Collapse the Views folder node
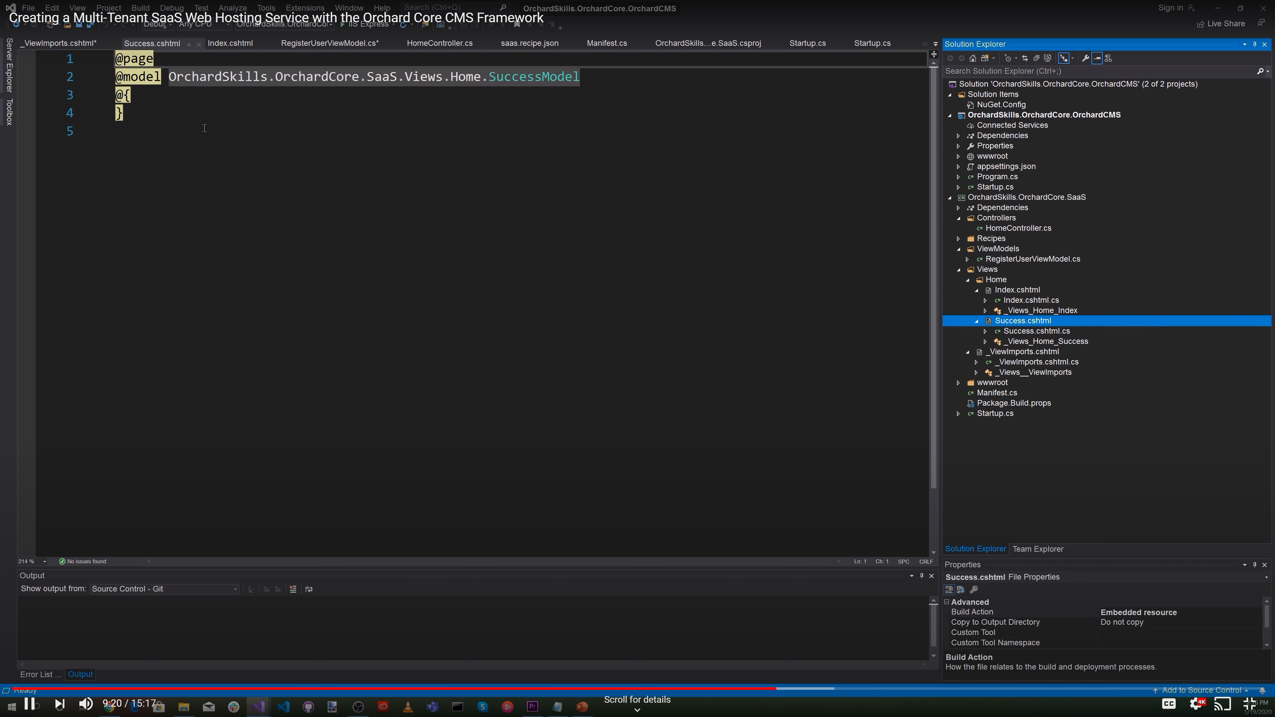Viewport: 1275px width, 717px height. click(959, 270)
